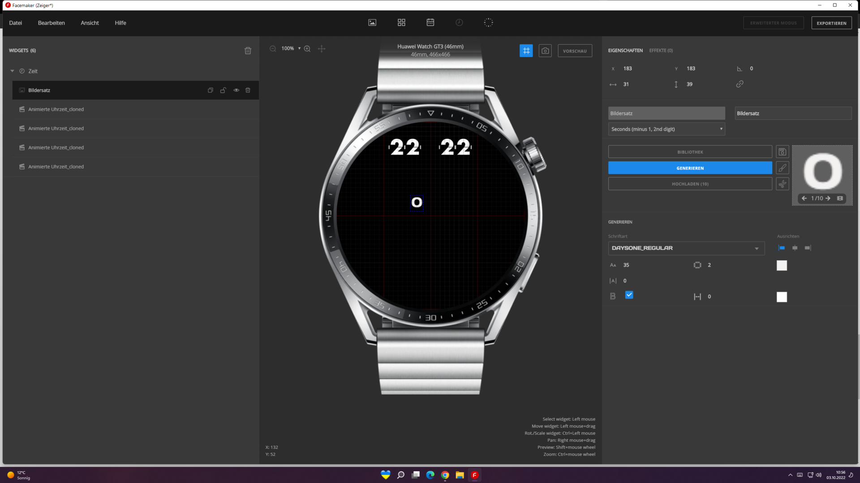Click the image widget icon in top toolbar
860x483 pixels.
tap(372, 22)
